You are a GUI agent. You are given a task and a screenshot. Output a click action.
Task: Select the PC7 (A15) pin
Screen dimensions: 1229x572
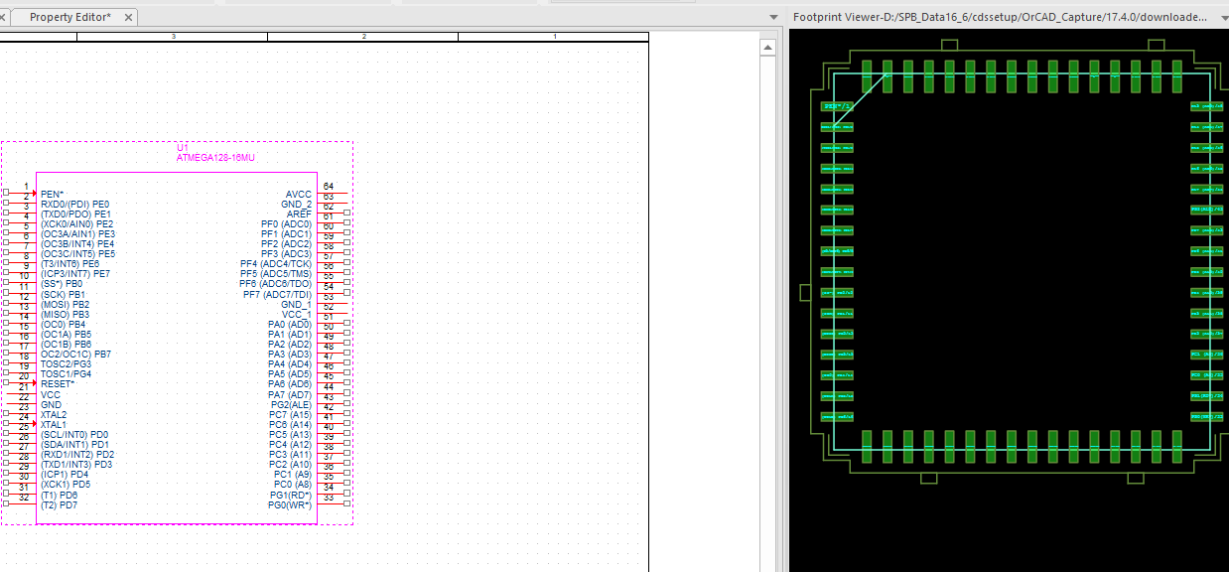(290, 415)
